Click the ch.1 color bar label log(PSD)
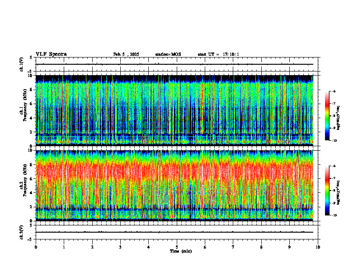Image resolution: width=358 pixels, height=277 pixels. click(339, 118)
